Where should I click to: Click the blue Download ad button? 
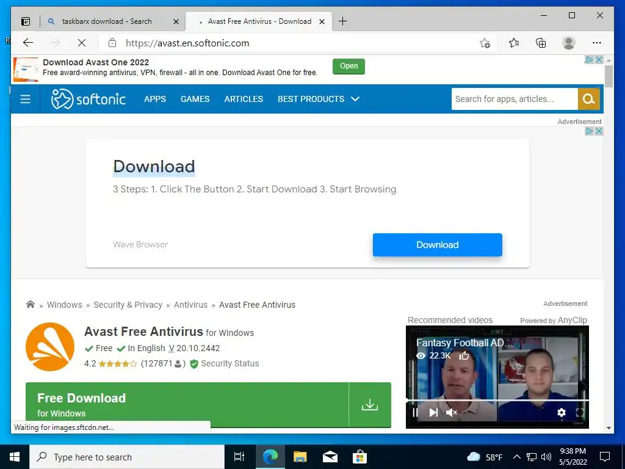[x=437, y=245]
